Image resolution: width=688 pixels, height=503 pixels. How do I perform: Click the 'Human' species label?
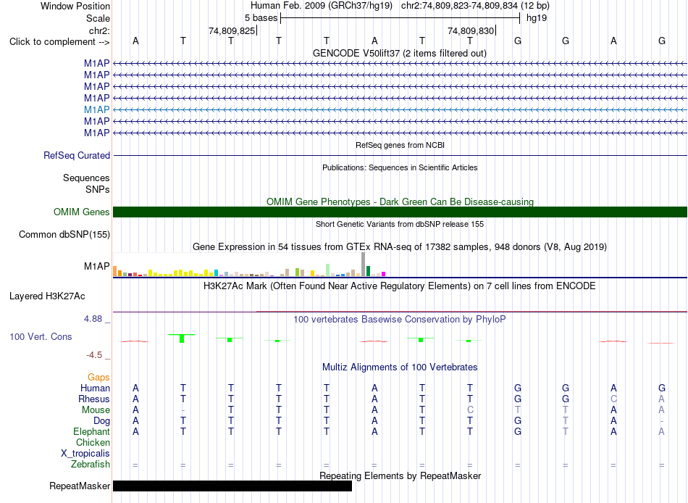(x=95, y=388)
